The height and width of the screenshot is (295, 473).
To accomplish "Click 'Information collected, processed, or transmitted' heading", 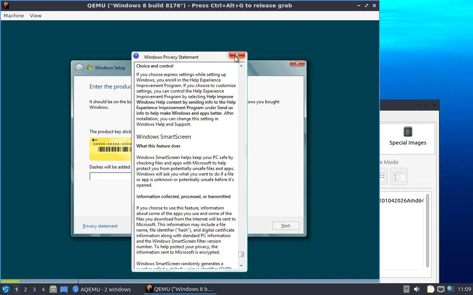I will (x=183, y=197).
